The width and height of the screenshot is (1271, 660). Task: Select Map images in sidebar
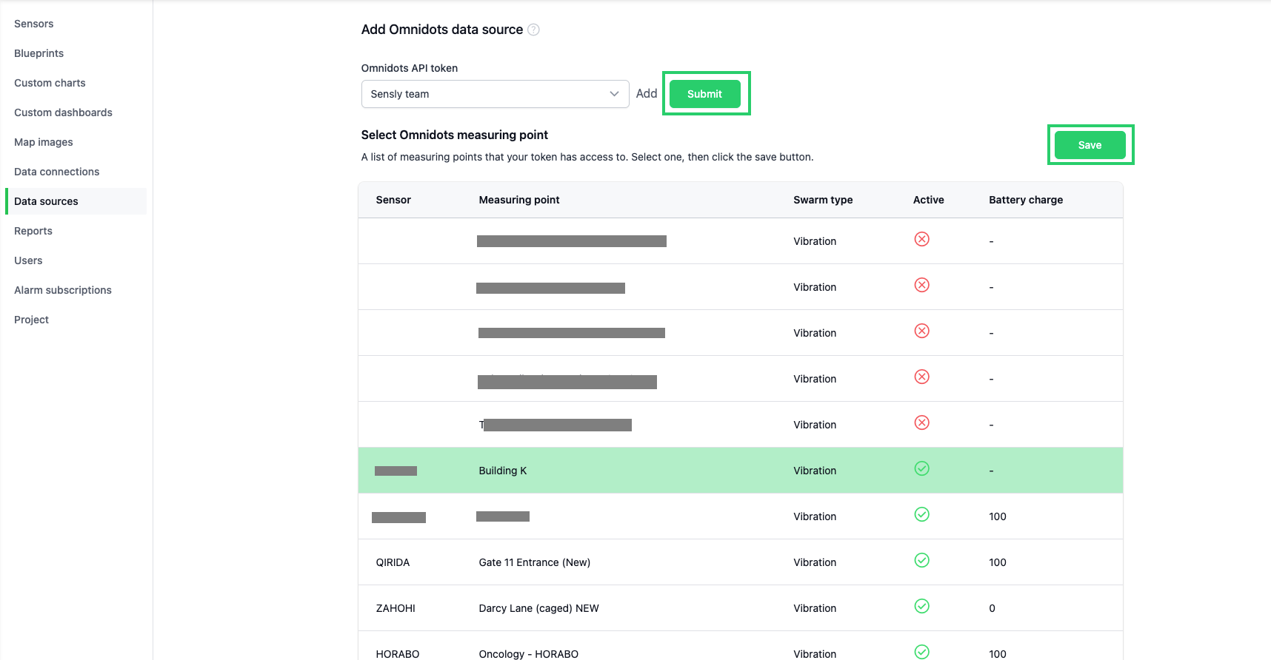44,142
